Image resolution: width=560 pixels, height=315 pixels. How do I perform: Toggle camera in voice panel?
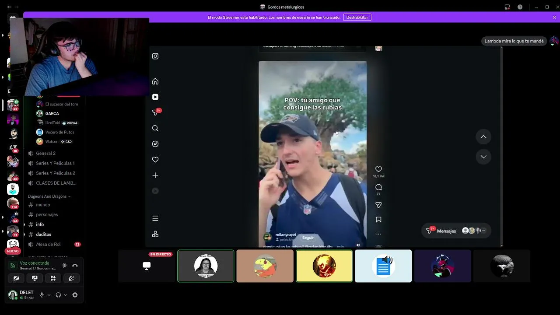pyautogui.click(x=16, y=278)
